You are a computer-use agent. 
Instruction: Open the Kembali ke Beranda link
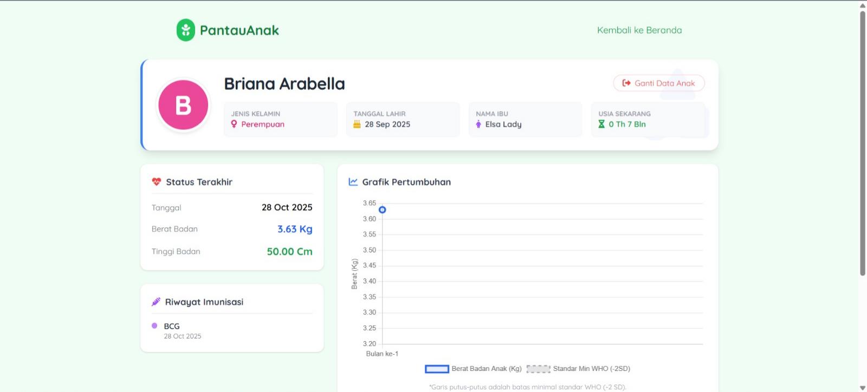tap(639, 30)
